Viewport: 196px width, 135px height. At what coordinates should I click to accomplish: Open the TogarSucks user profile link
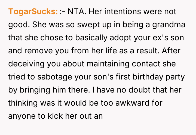coord(33,12)
